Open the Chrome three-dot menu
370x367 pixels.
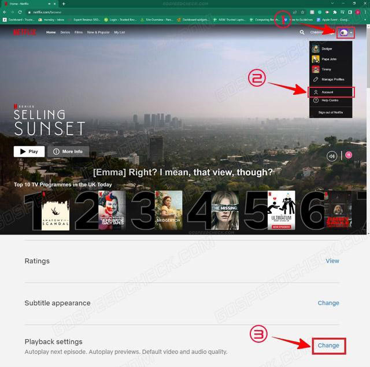(365, 12)
